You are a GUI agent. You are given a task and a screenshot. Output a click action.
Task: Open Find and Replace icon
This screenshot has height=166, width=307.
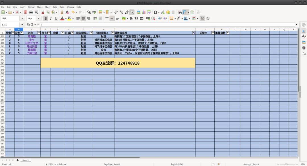[89, 12]
